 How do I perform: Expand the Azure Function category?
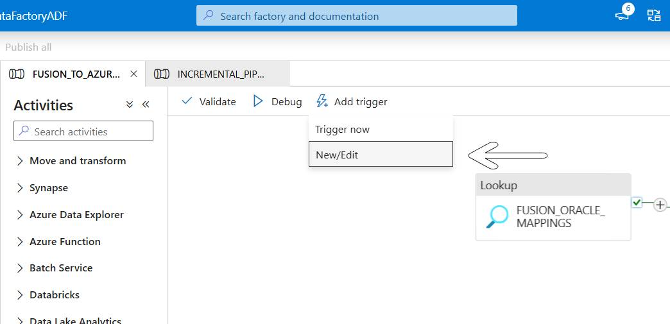20,241
